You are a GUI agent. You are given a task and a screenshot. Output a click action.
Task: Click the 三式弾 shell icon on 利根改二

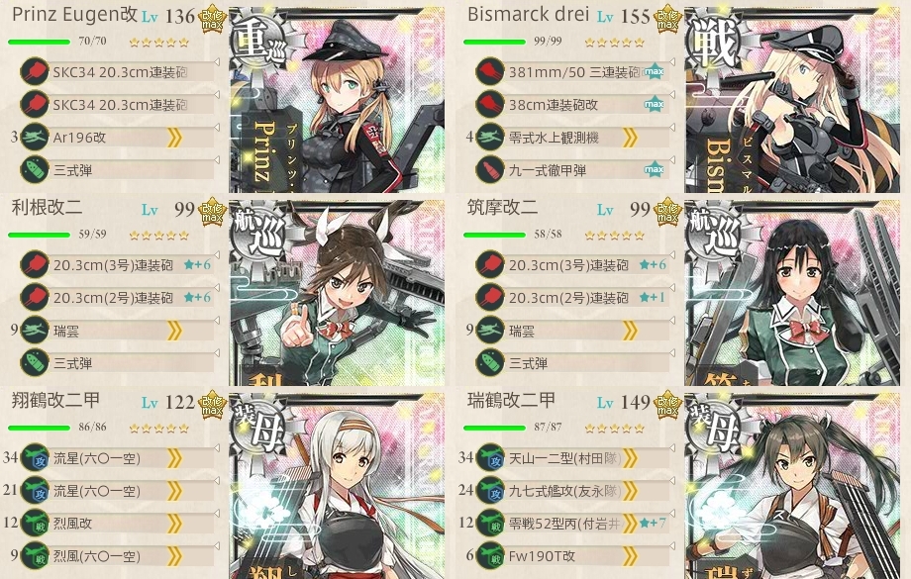tap(35, 363)
